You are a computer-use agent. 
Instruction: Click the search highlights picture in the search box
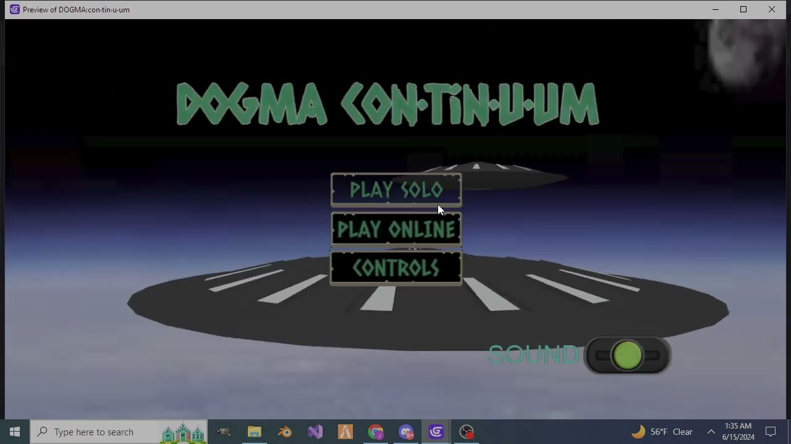point(183,432)
